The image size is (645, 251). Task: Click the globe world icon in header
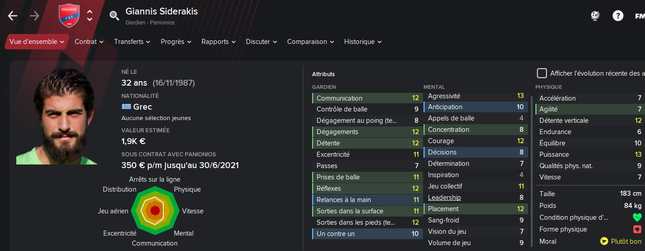pos(595,16)
